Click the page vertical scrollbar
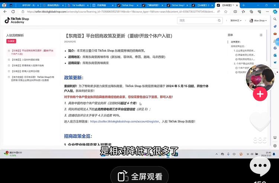 point(267,46)
